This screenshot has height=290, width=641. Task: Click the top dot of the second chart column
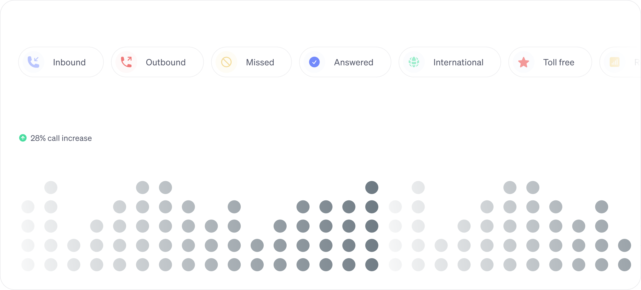pyautogui.click(x=51, y=188)
